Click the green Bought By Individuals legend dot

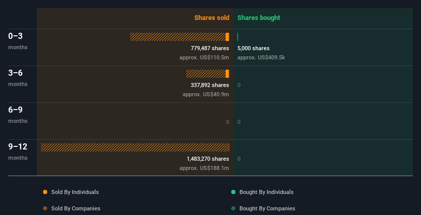click(233, 192)
